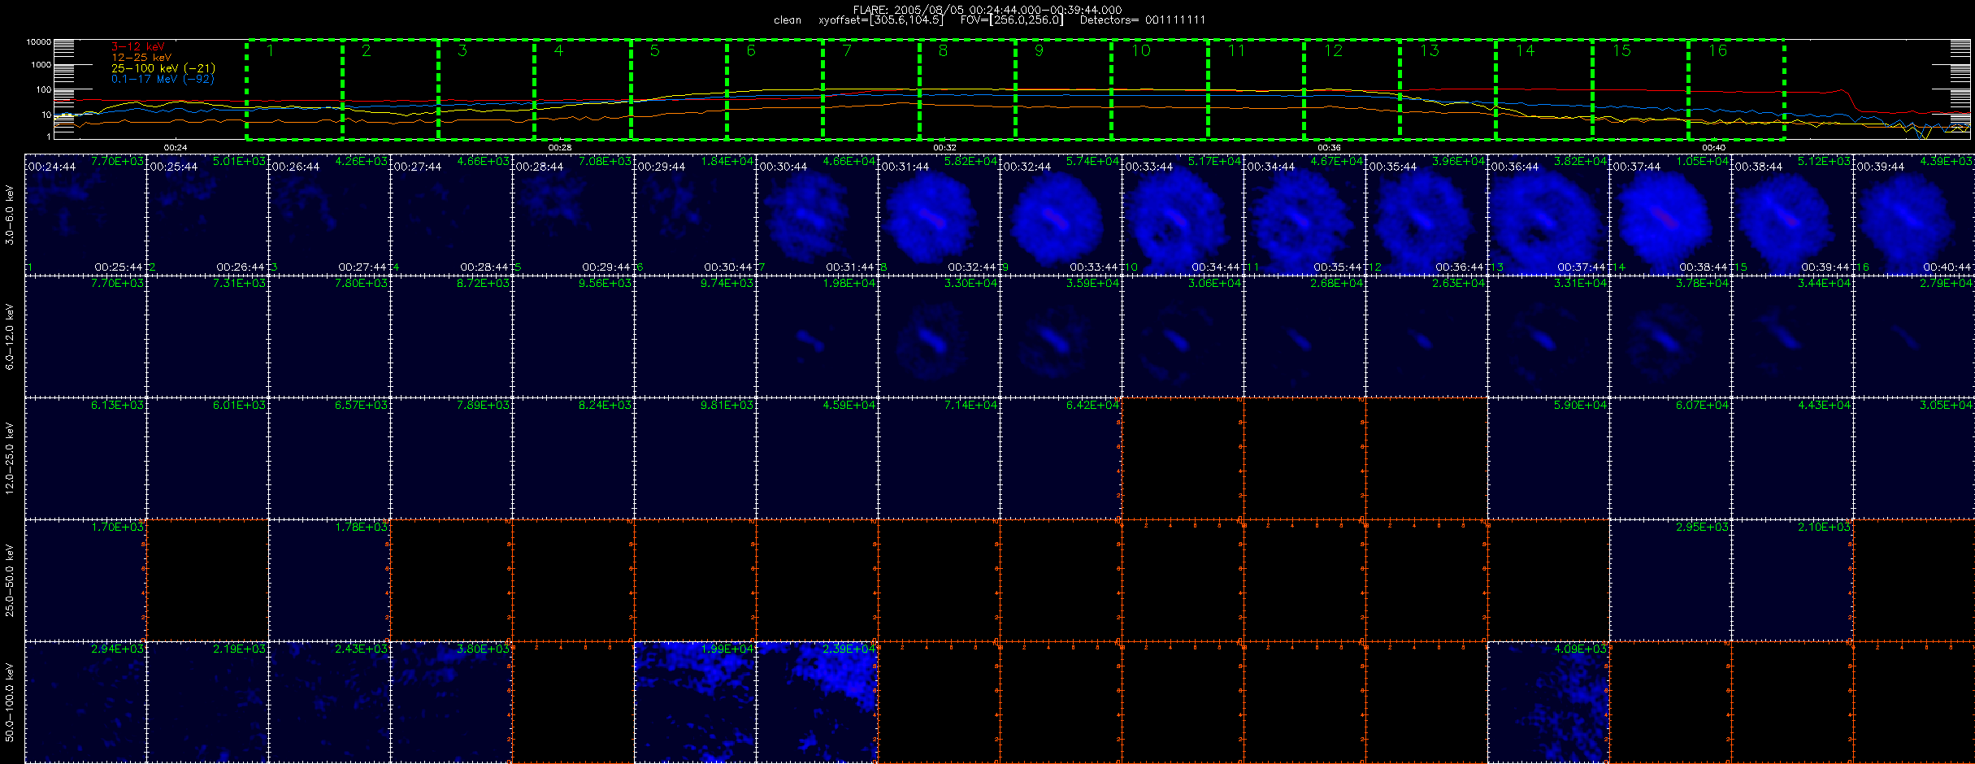Viewport: 1975px width, 764px height.
Task: Click the 00:28 time axis tick label
Action: pyautogui.click(x=560, y=148)
